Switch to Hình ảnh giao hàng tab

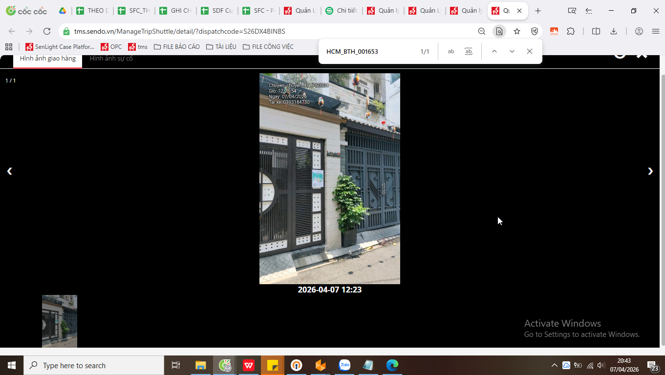point(48,59)
